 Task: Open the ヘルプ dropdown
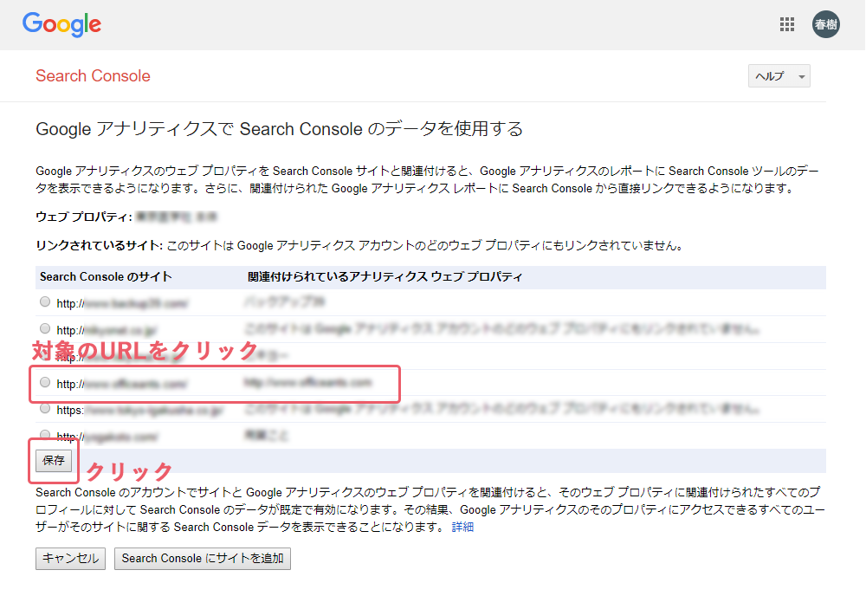pos(779,76)
